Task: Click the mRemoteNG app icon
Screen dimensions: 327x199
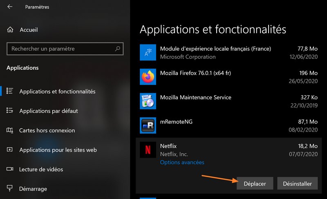Action: coord(148,125)
